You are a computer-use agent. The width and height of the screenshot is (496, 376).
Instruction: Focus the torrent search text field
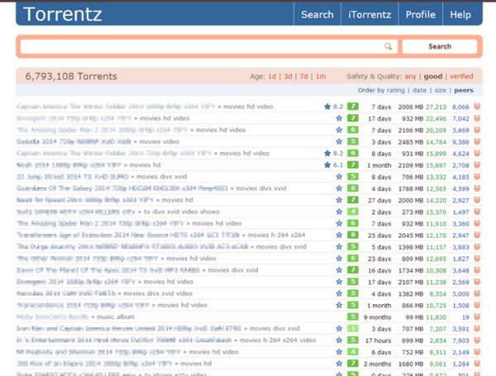point(209,46)
